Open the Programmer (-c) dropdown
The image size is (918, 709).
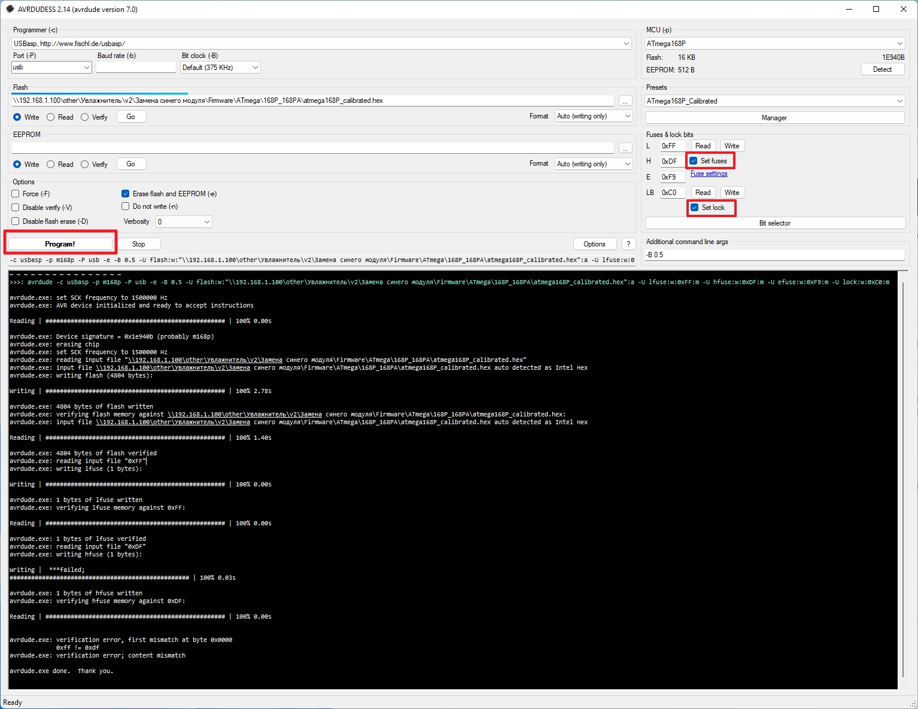point(322,44)
